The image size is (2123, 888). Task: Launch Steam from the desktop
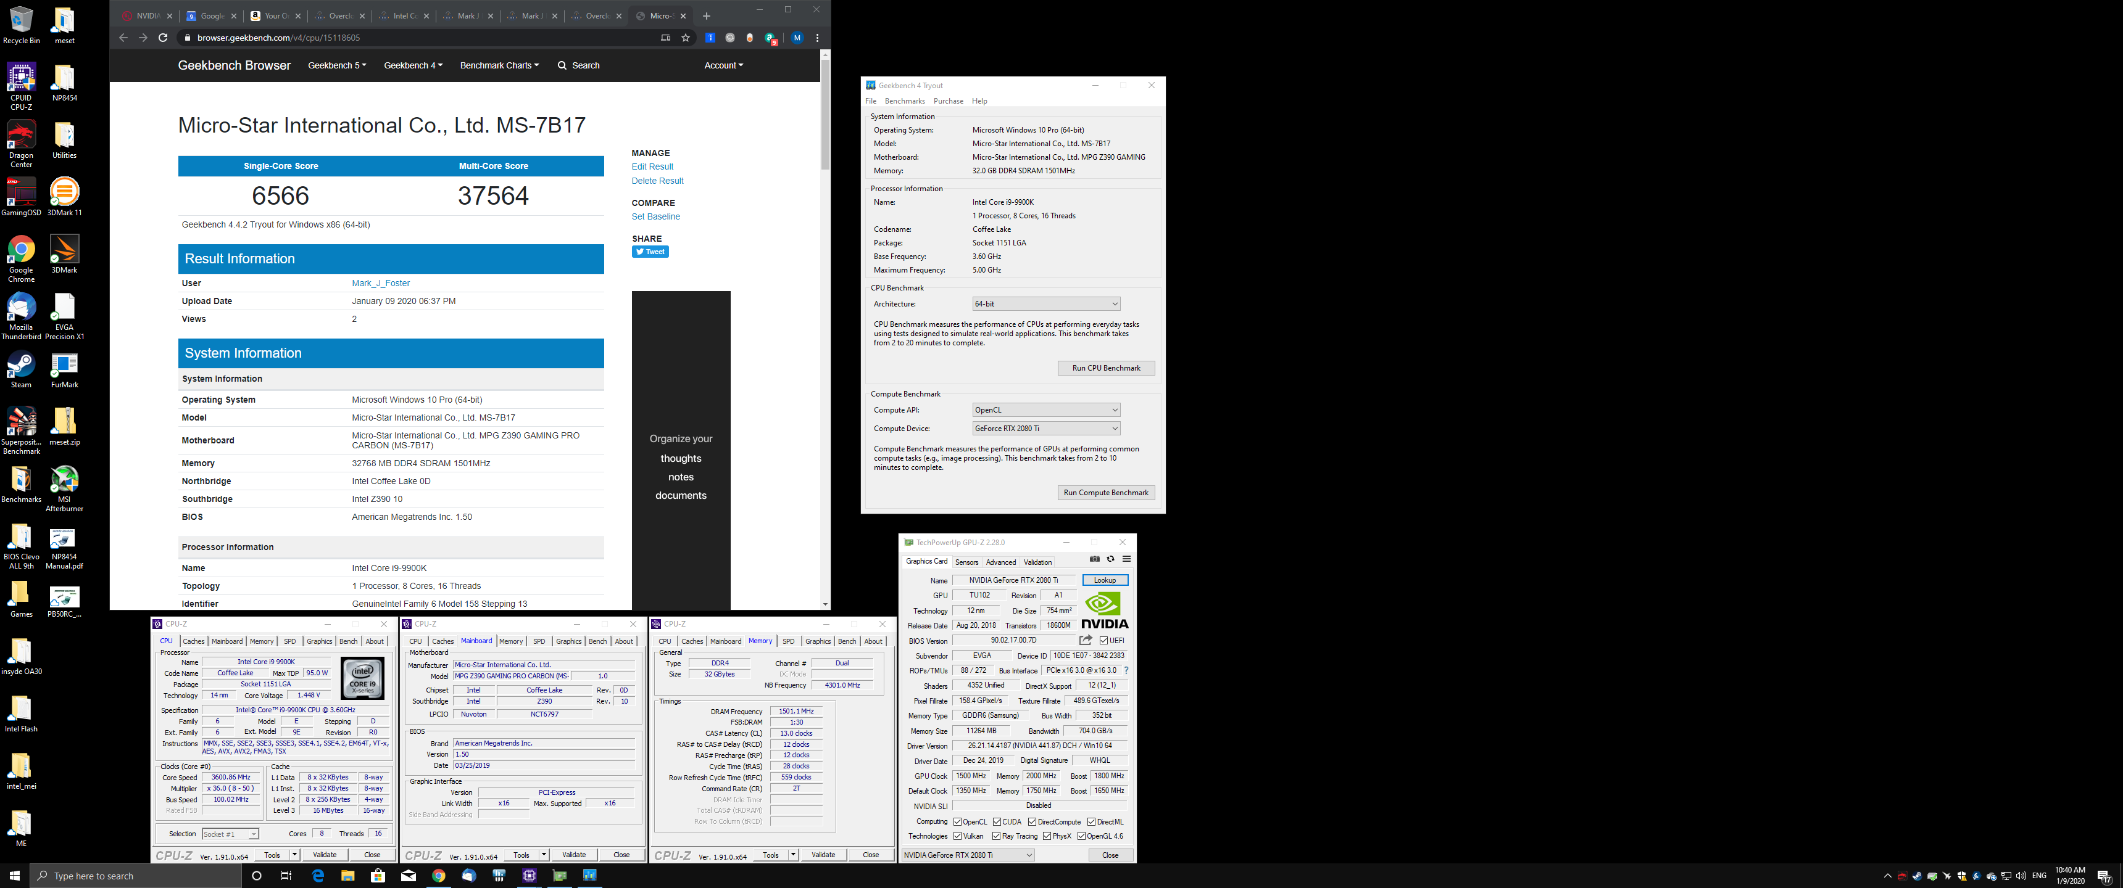pyautogui.click(x=20, y=369)
